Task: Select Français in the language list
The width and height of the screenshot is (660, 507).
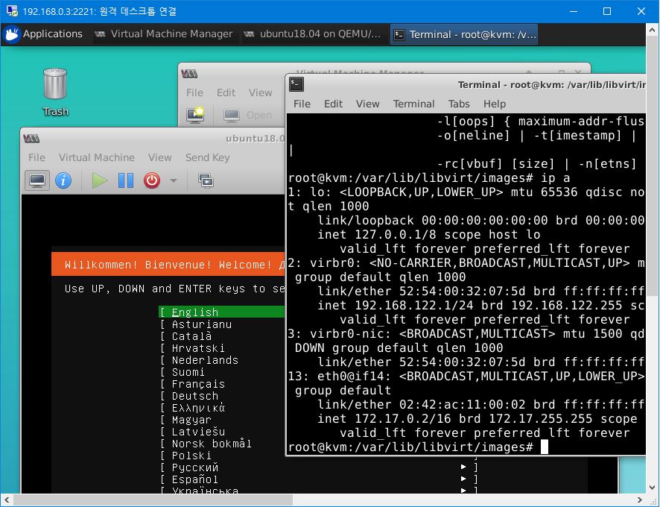Action: (x=198, y=384)
